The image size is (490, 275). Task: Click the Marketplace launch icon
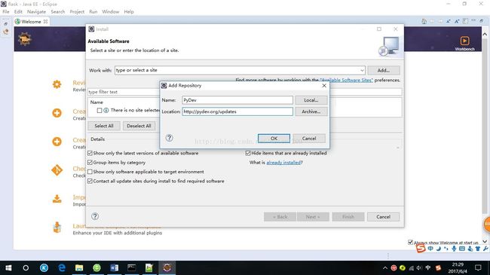[57, 228]
